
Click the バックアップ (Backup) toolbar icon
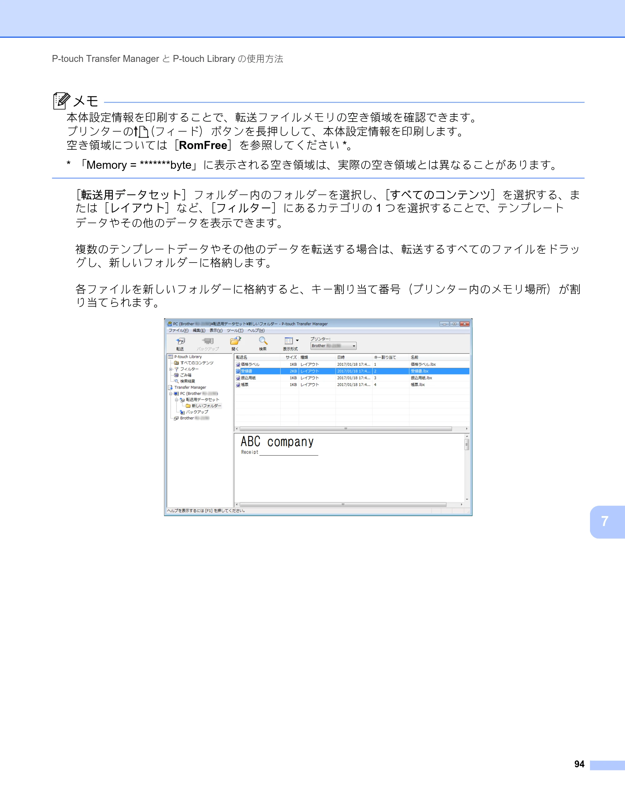tap(207, 341)
